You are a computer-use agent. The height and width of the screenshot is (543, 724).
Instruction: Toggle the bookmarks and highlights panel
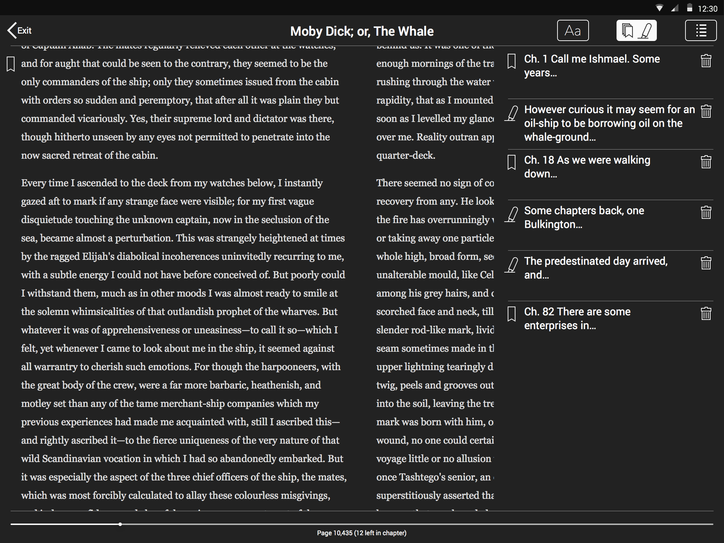(636, 31)
